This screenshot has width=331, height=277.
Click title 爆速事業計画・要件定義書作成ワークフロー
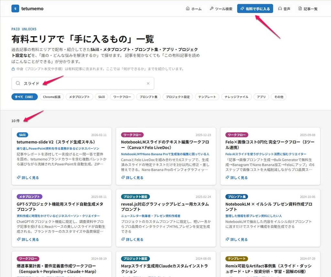57,269
